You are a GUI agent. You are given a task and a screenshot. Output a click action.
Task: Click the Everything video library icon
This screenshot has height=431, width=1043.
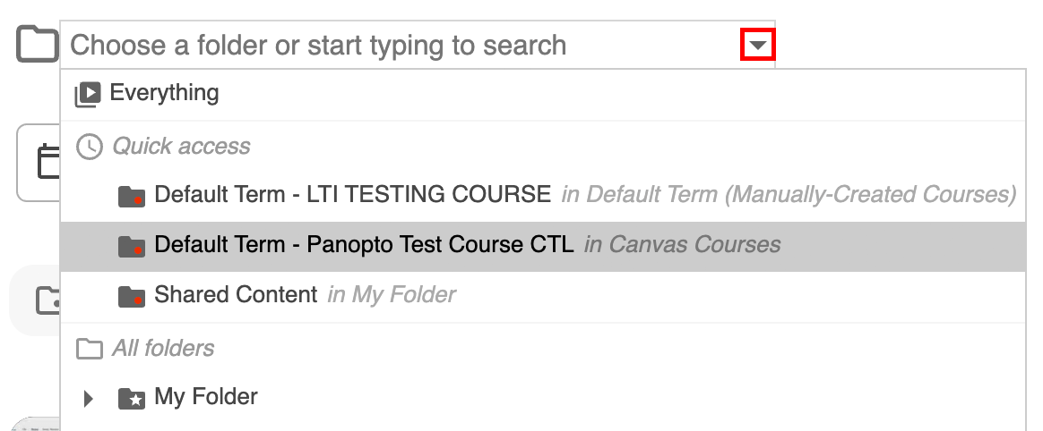click(x=88, y=94)
